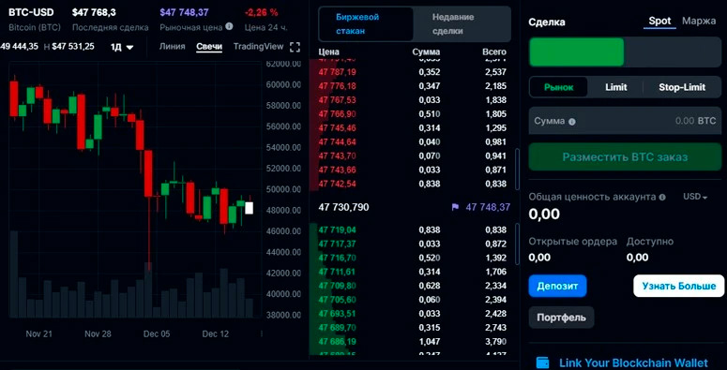
Task: Click the Сумма BTC amount input field
Action: tap(625, 121)
